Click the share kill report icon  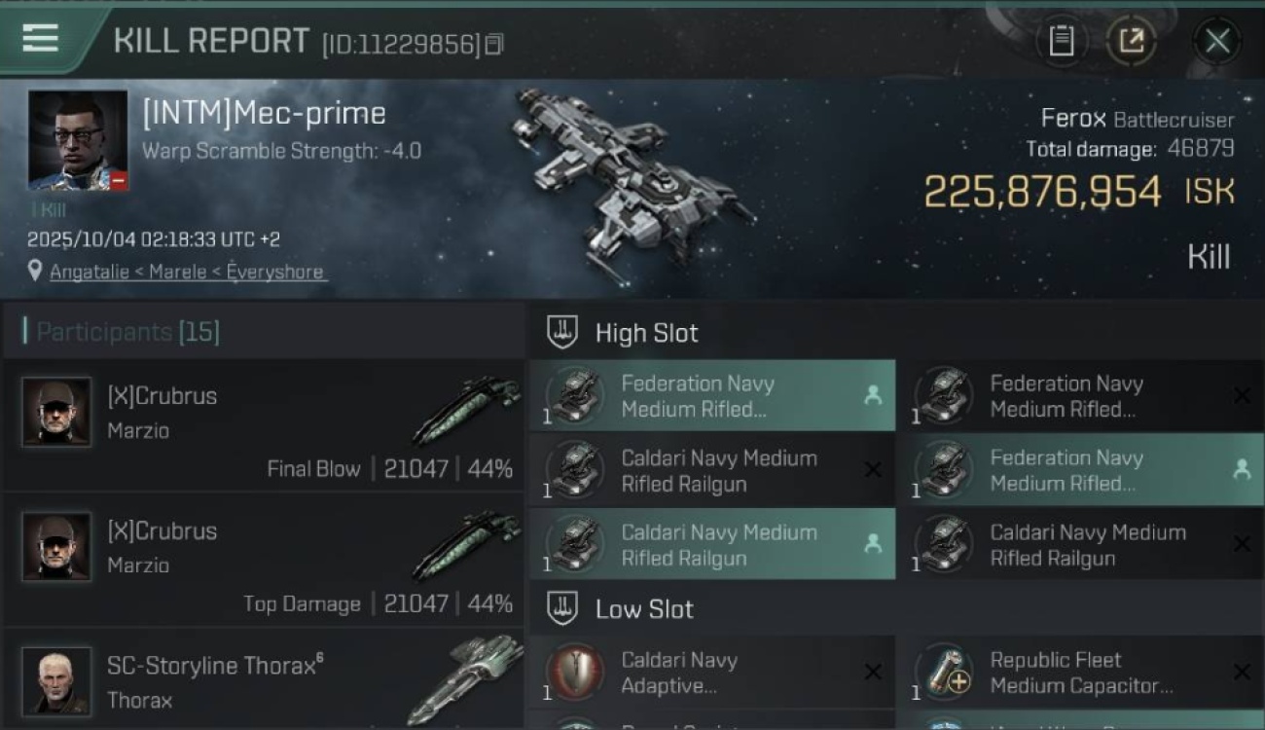pos(1131,41)
